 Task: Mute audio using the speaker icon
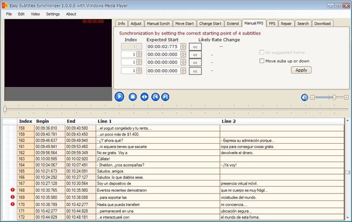tap(304, 97)
